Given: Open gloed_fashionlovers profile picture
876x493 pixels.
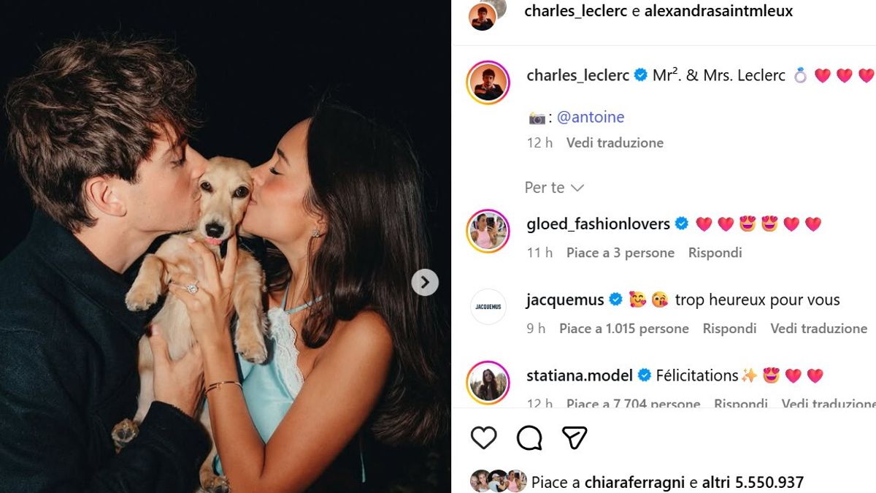Looking at the screenshot, I should click(488, 232).
